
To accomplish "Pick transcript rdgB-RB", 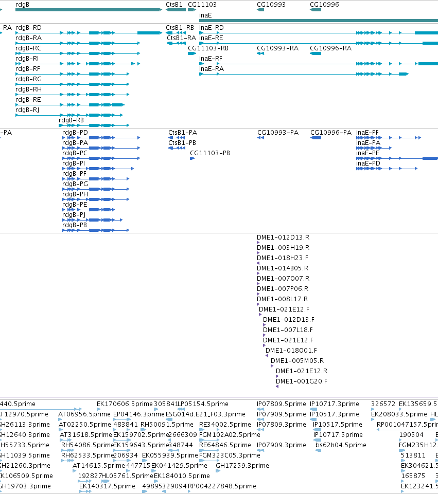I will click(71, 120).
